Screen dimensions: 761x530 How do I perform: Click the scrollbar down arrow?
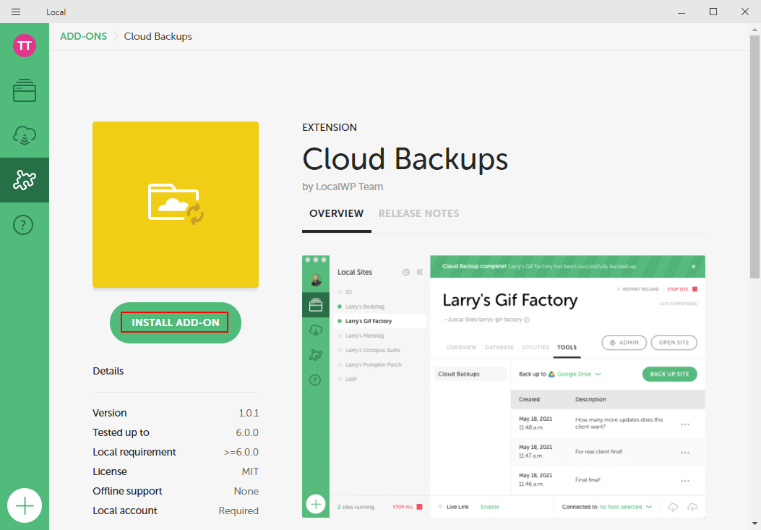point(754,523)
